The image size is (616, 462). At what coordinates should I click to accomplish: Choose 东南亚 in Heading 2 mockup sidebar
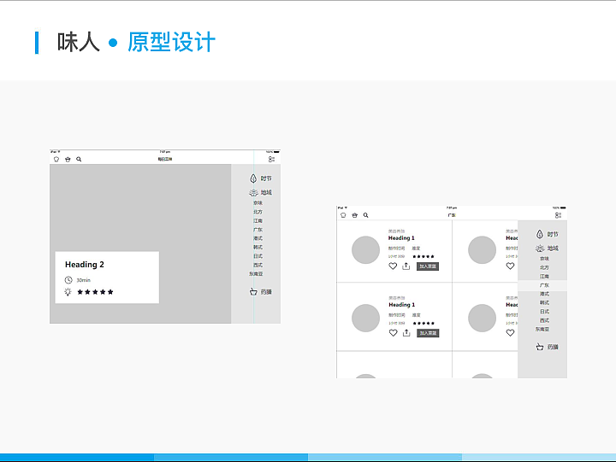(256, 274)
